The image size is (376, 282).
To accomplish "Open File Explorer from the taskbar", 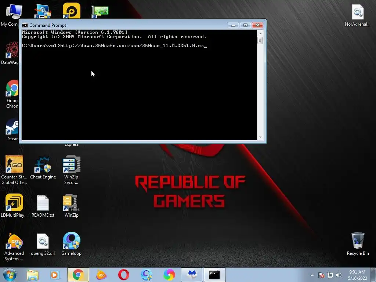I will pyautogui.click(x=33, y=275).
